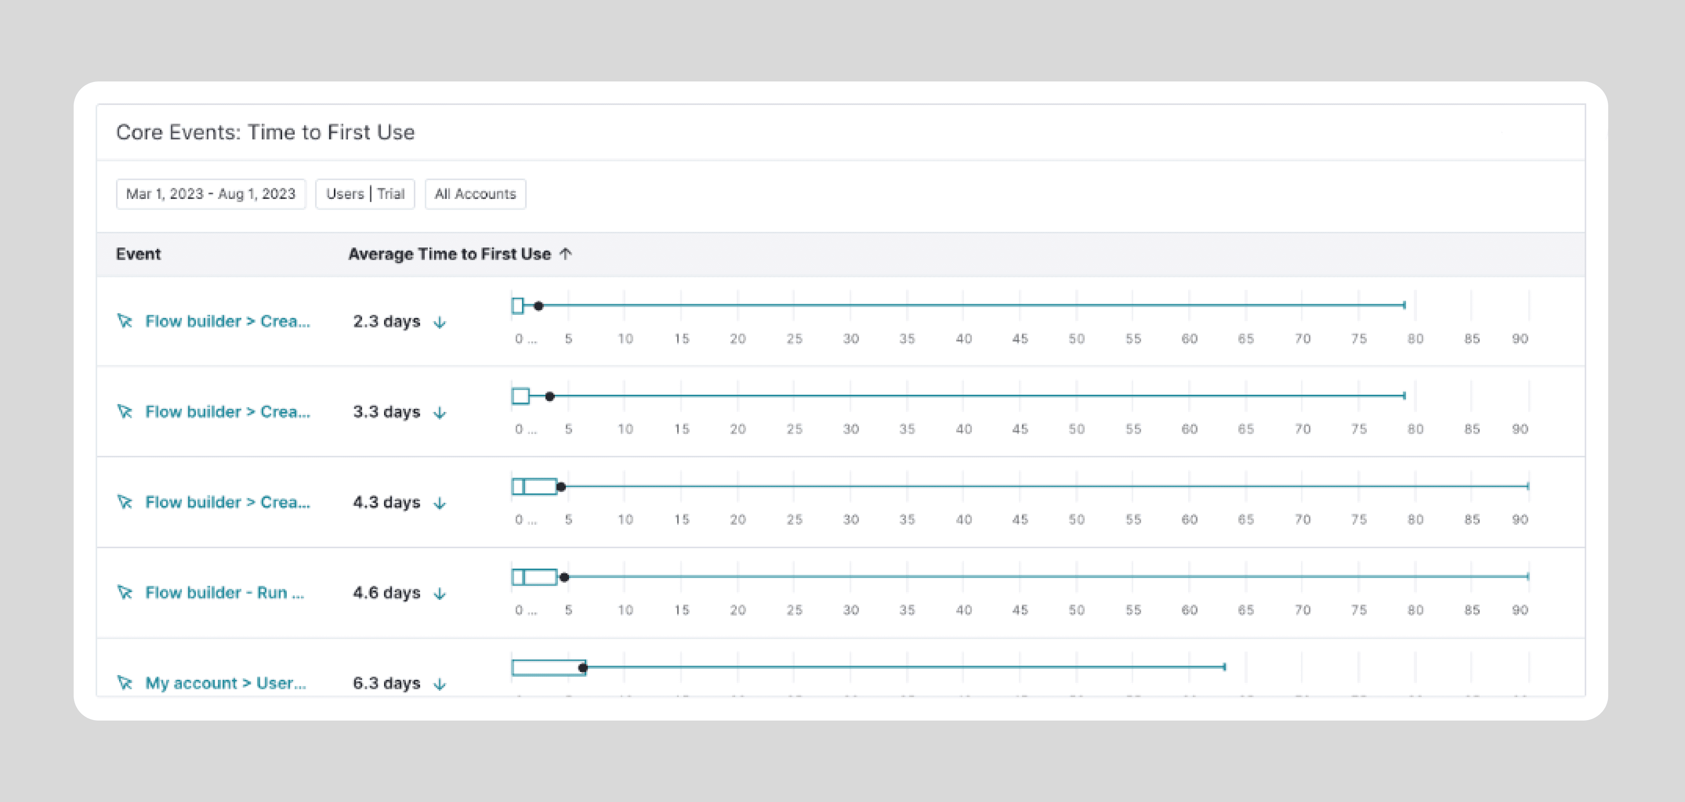Image resolution: width=1685 pixels, height=802 pixels.
Task: Click the cursor icon beside My account > User
Action: pos(124,683)
